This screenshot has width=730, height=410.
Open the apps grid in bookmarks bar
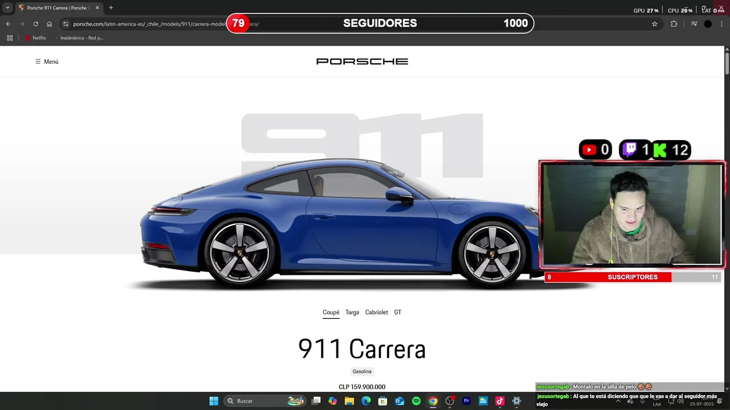click(10, 38)
